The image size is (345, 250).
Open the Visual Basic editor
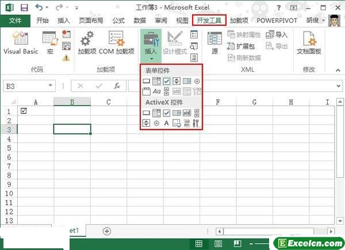pos(21,42)
